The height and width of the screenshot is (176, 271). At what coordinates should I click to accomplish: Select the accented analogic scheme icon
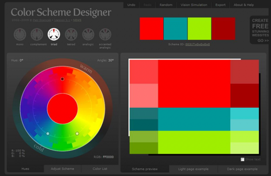pyautogui.click(x=105, y=34)
